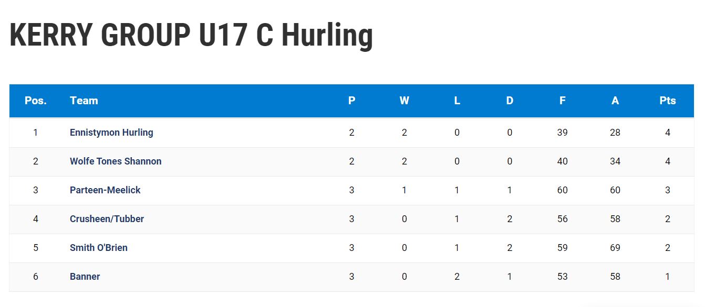Select the F column header

point(563,101)
